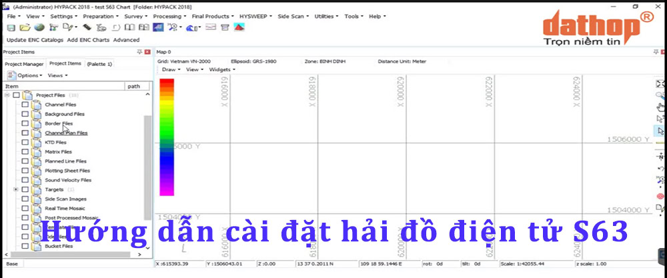Click Update ENC Catalogs

(x=35, y=40)
